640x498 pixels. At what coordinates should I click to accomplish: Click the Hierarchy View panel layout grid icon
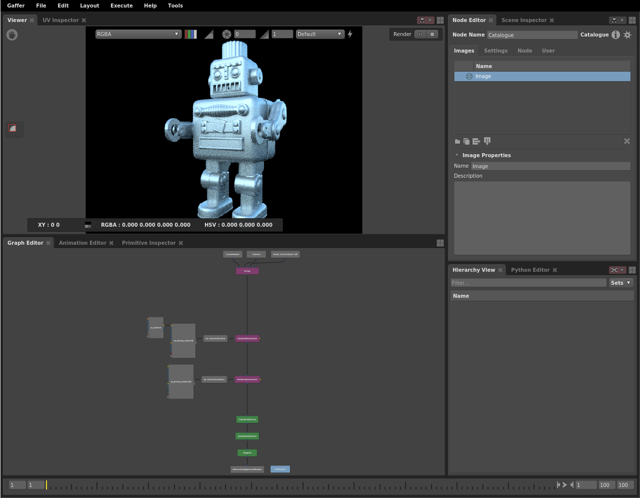pyautogui.click(x=632, y=270)
